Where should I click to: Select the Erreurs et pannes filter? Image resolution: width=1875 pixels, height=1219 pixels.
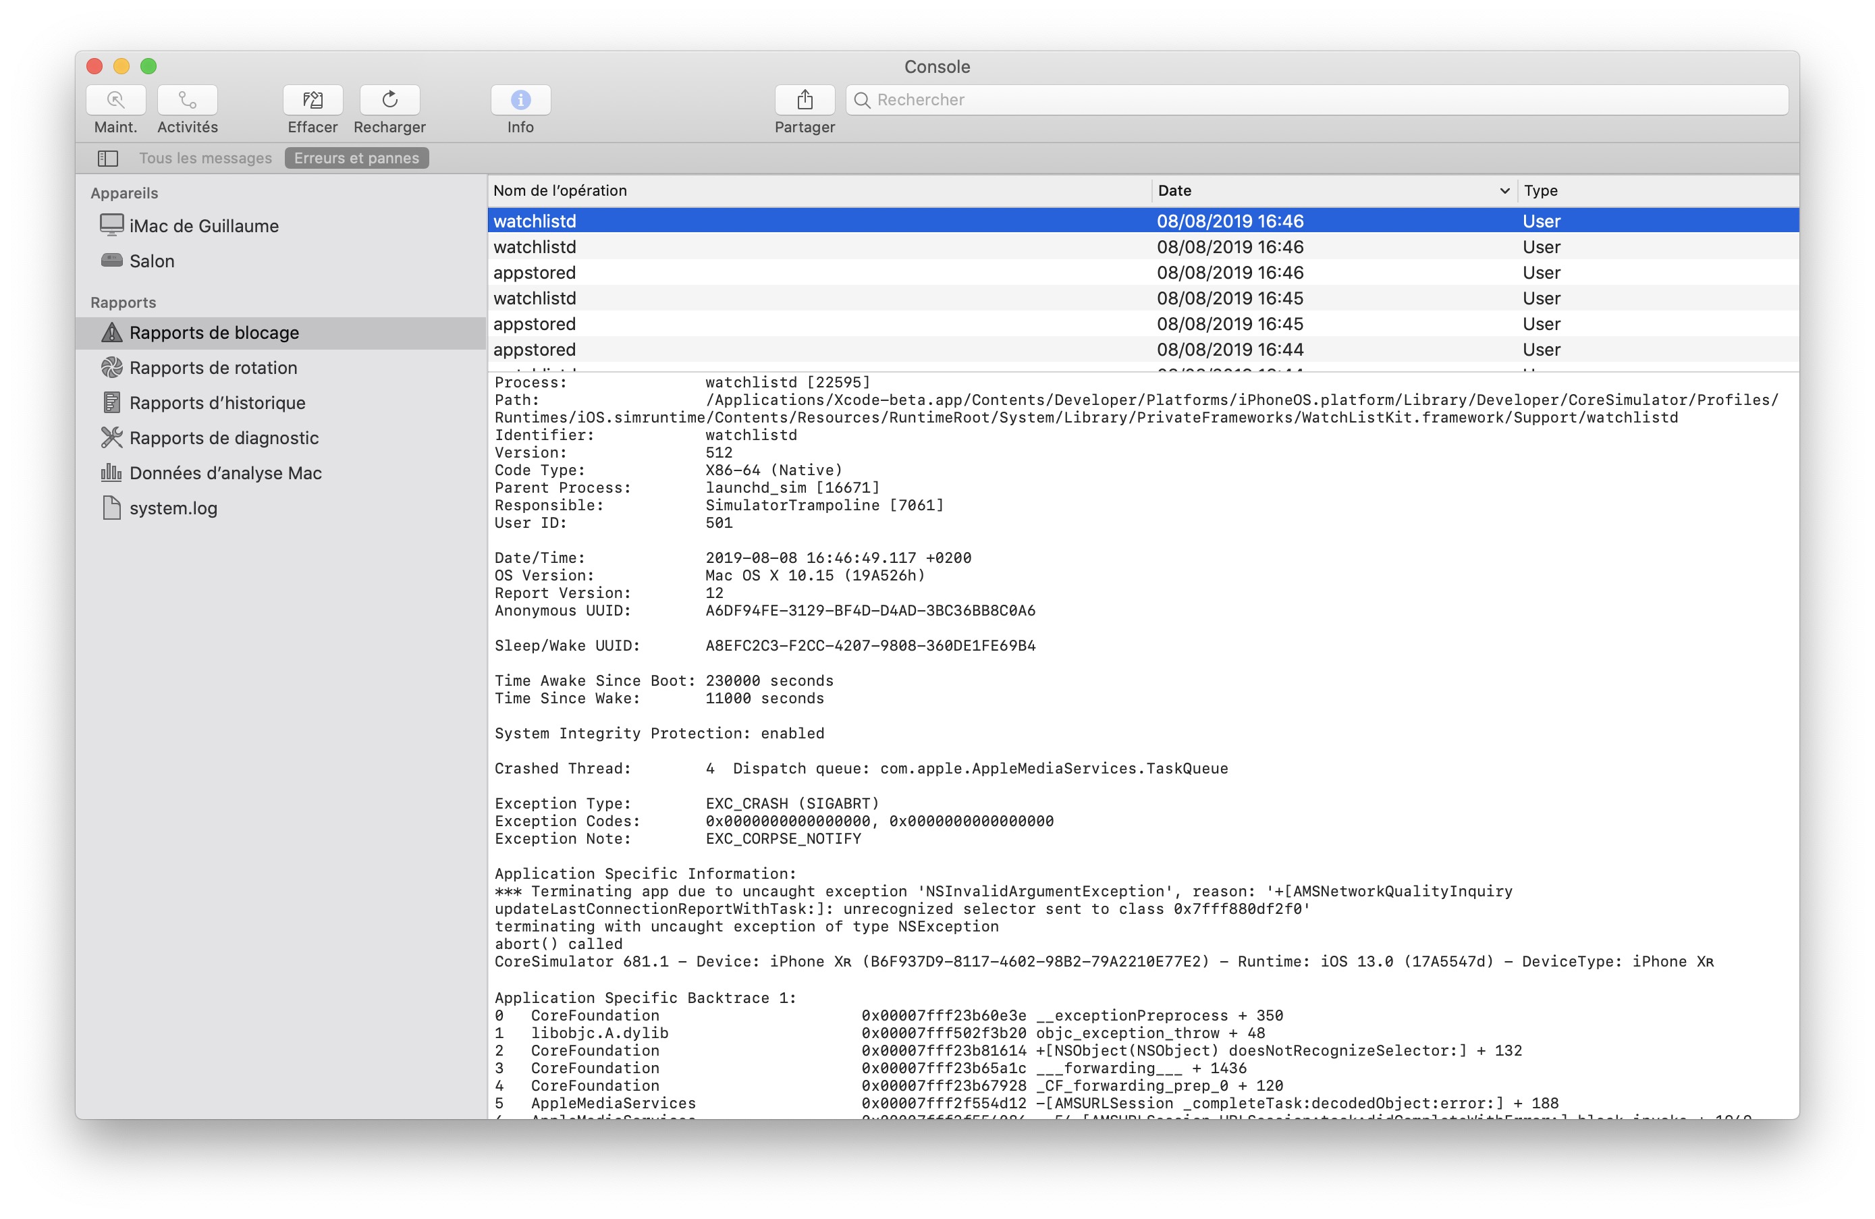[x=357, y=159]
